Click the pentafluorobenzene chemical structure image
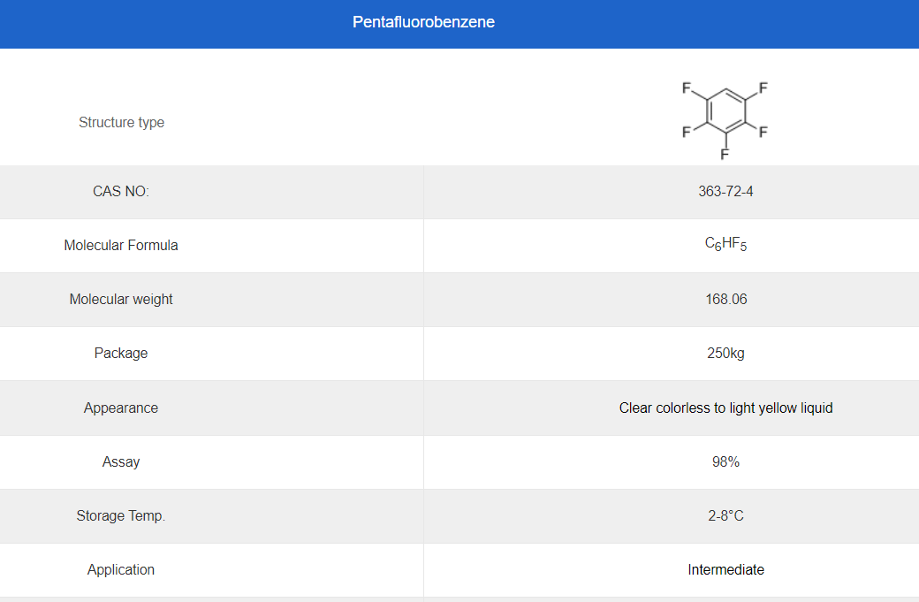Viewport: 919px width, 602px height. [725, 119]
